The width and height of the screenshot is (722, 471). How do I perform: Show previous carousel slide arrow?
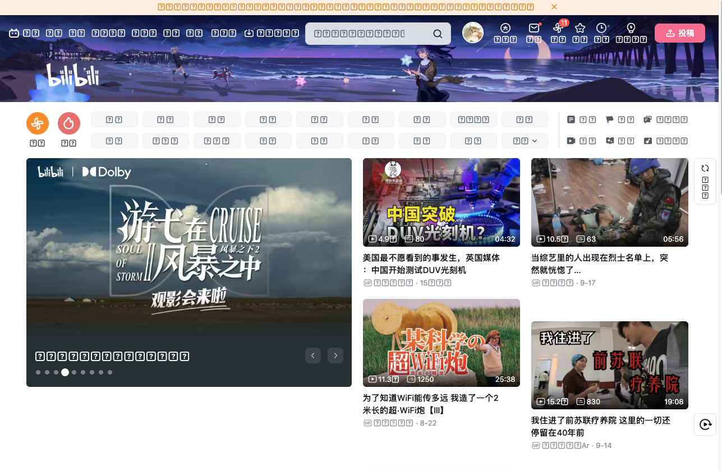point(313,355)
